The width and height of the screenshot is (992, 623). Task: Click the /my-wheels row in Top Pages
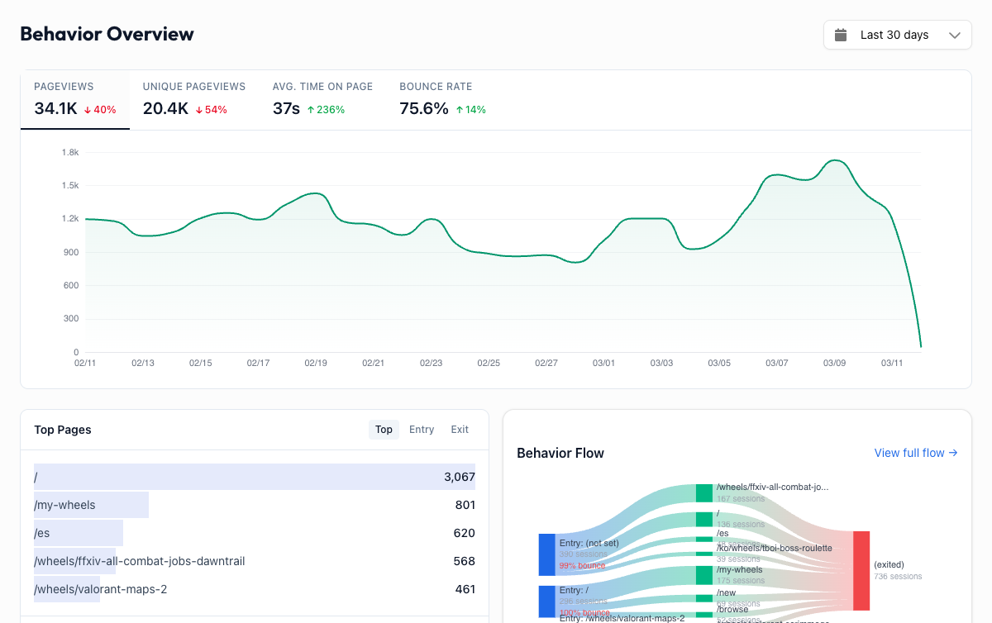pos(255,505)
